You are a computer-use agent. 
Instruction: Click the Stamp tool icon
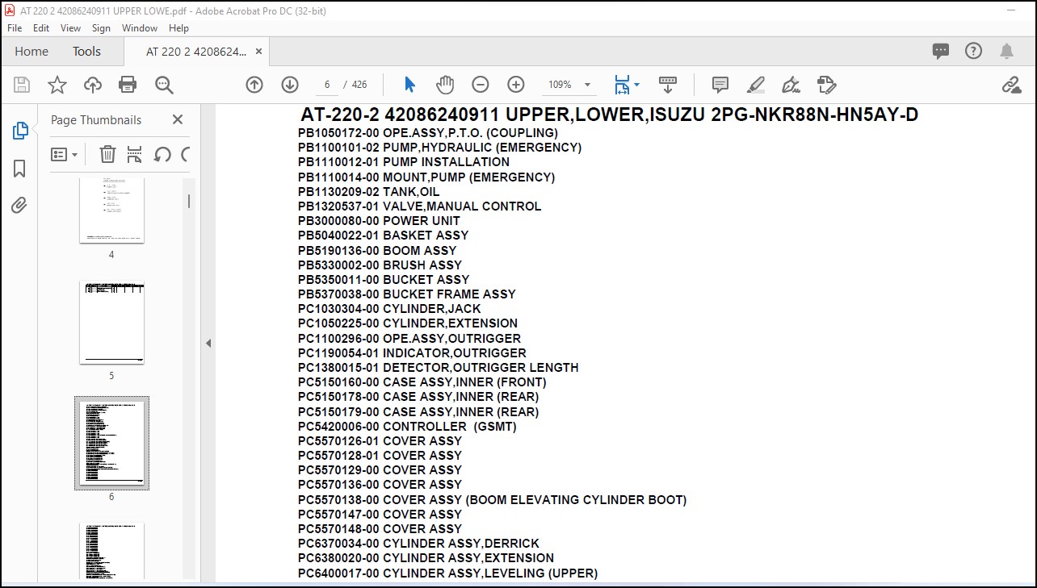[826, 85]
